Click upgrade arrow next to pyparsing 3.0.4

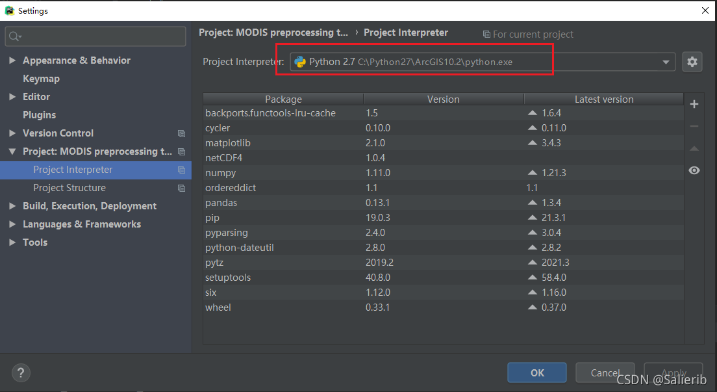pyautogui.click(x=533, y=233)
